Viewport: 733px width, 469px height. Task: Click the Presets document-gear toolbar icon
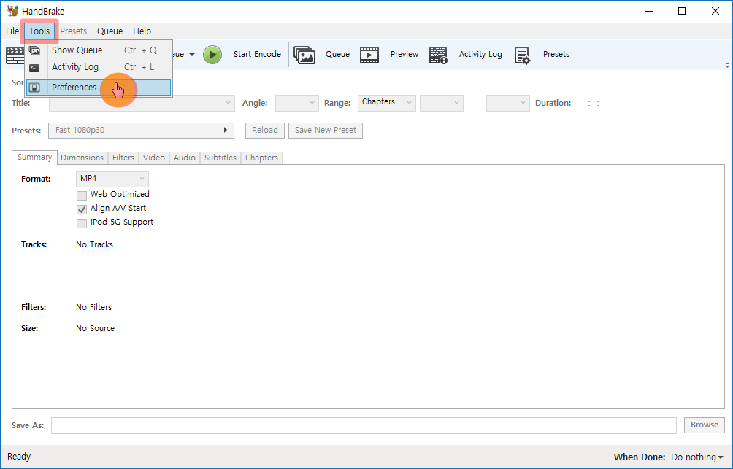(522, 55)
